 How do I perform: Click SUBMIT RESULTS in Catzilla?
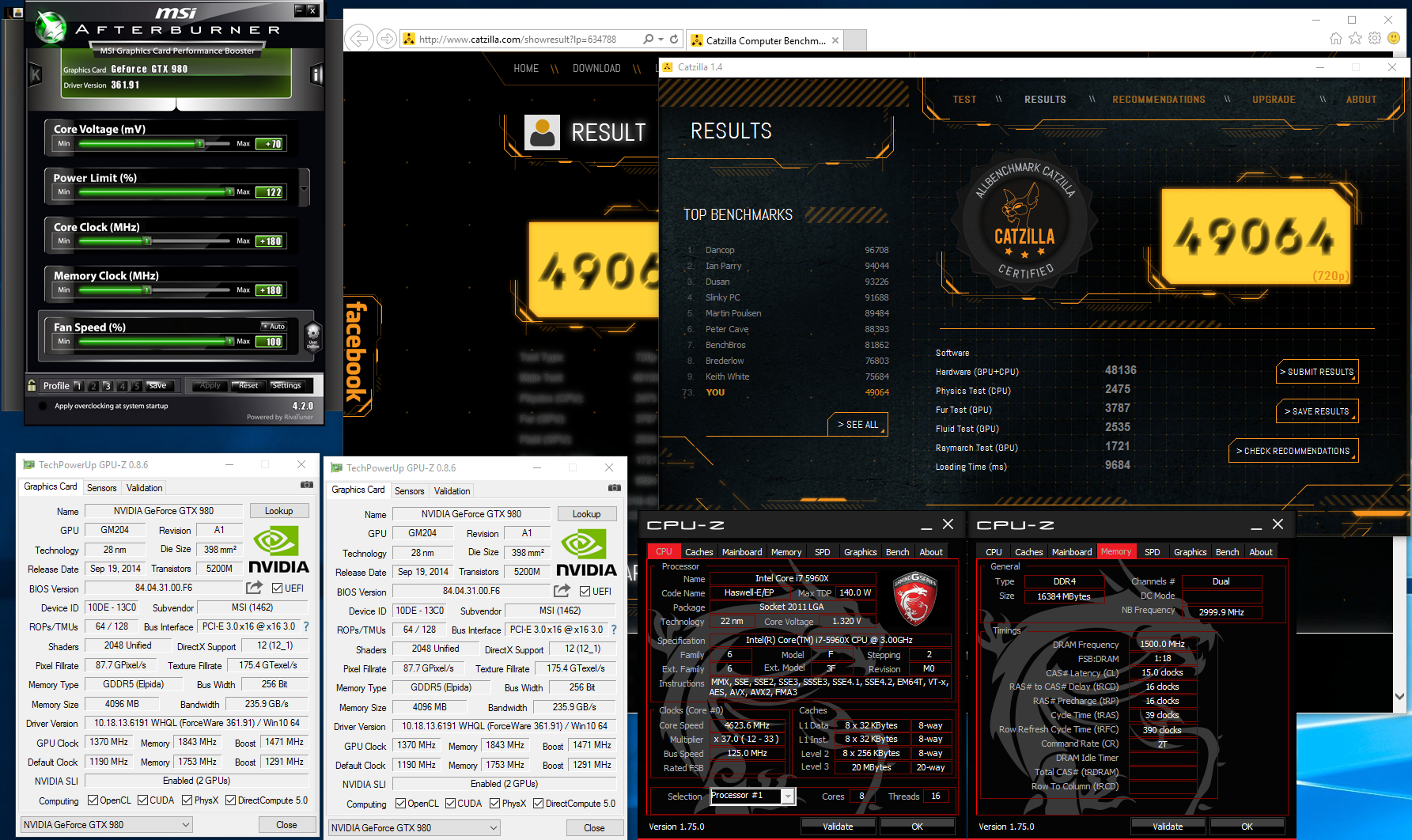pos(1318,372)
